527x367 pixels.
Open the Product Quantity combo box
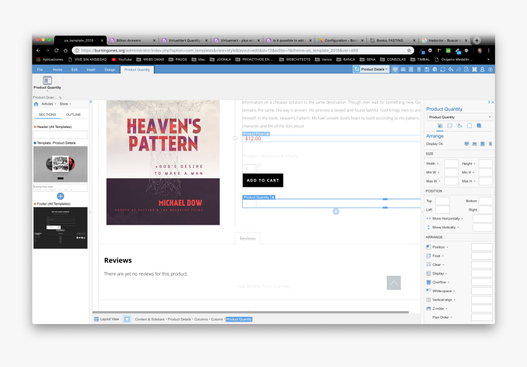459,116
